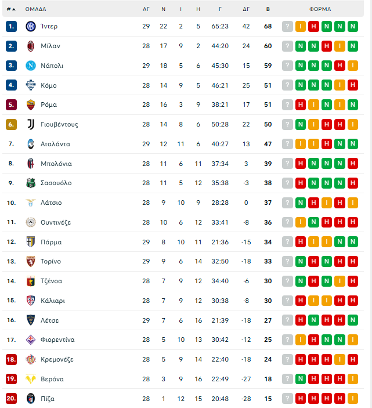Click the Fiorentina club crest

tap(31, 340)
